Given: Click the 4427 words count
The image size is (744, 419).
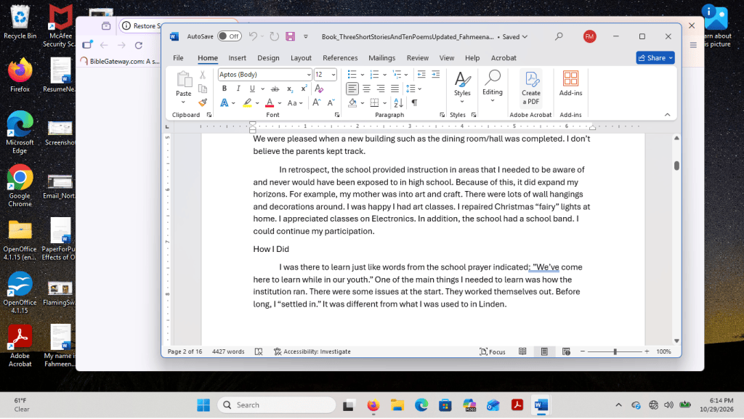Looking at the screenshot, I should [x=228, y=351].
